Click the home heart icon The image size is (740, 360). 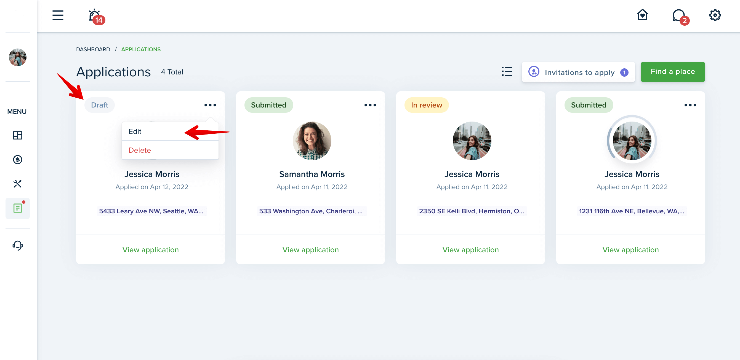point(642,15)
